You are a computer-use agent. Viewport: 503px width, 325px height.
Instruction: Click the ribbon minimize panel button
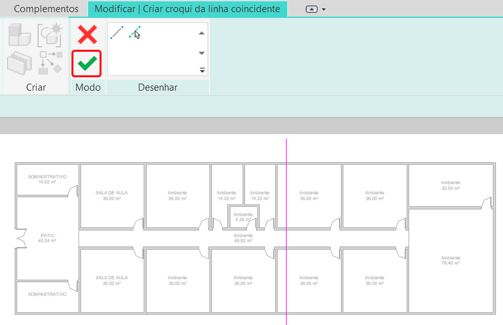tap(312, 10)
